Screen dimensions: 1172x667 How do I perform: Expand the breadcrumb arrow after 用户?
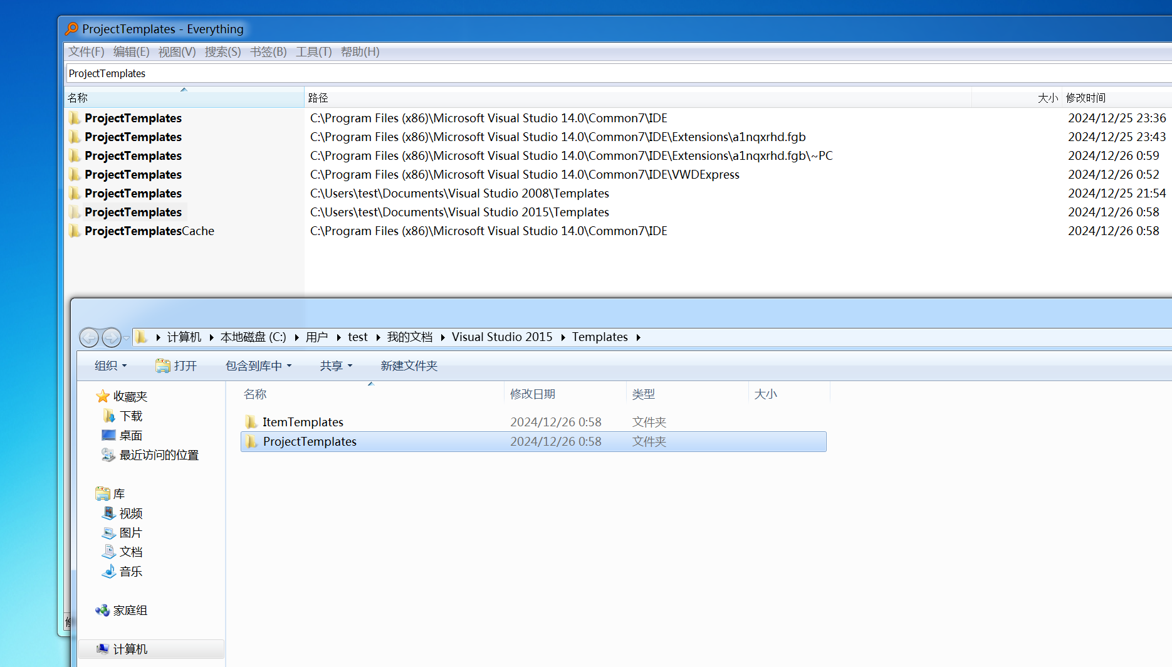click(x=338, y=337)
